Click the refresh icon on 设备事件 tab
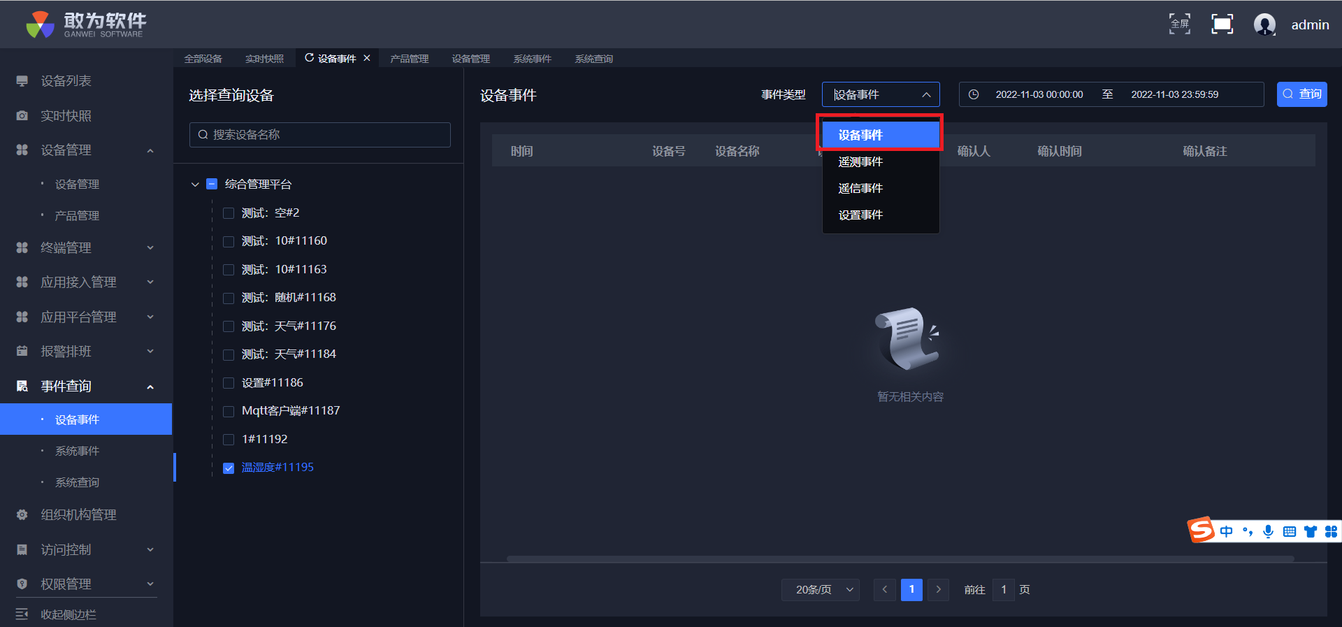Image resolution: width=1342 pixels, height=627 pixels. pyautogui.click(x=309, y=58)
